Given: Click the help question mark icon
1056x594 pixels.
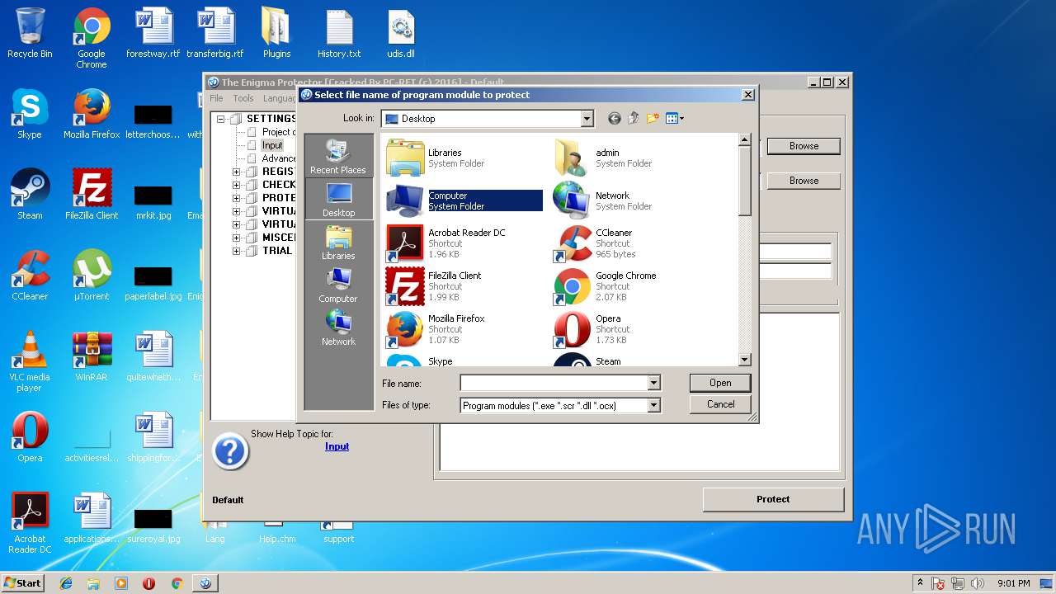Looking at the screenshot, I should point(230,452).
